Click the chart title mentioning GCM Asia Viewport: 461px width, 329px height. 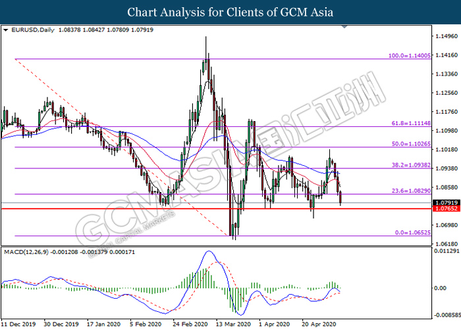pos(230,13)
